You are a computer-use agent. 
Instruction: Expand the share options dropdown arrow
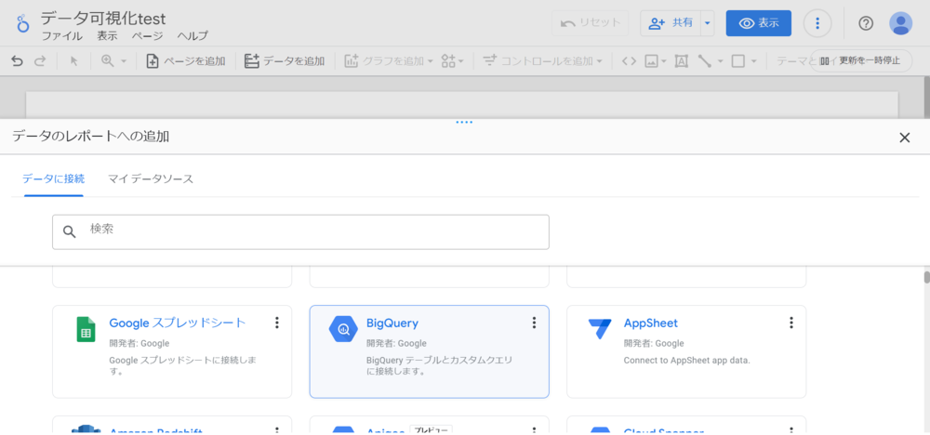[707, 23]
